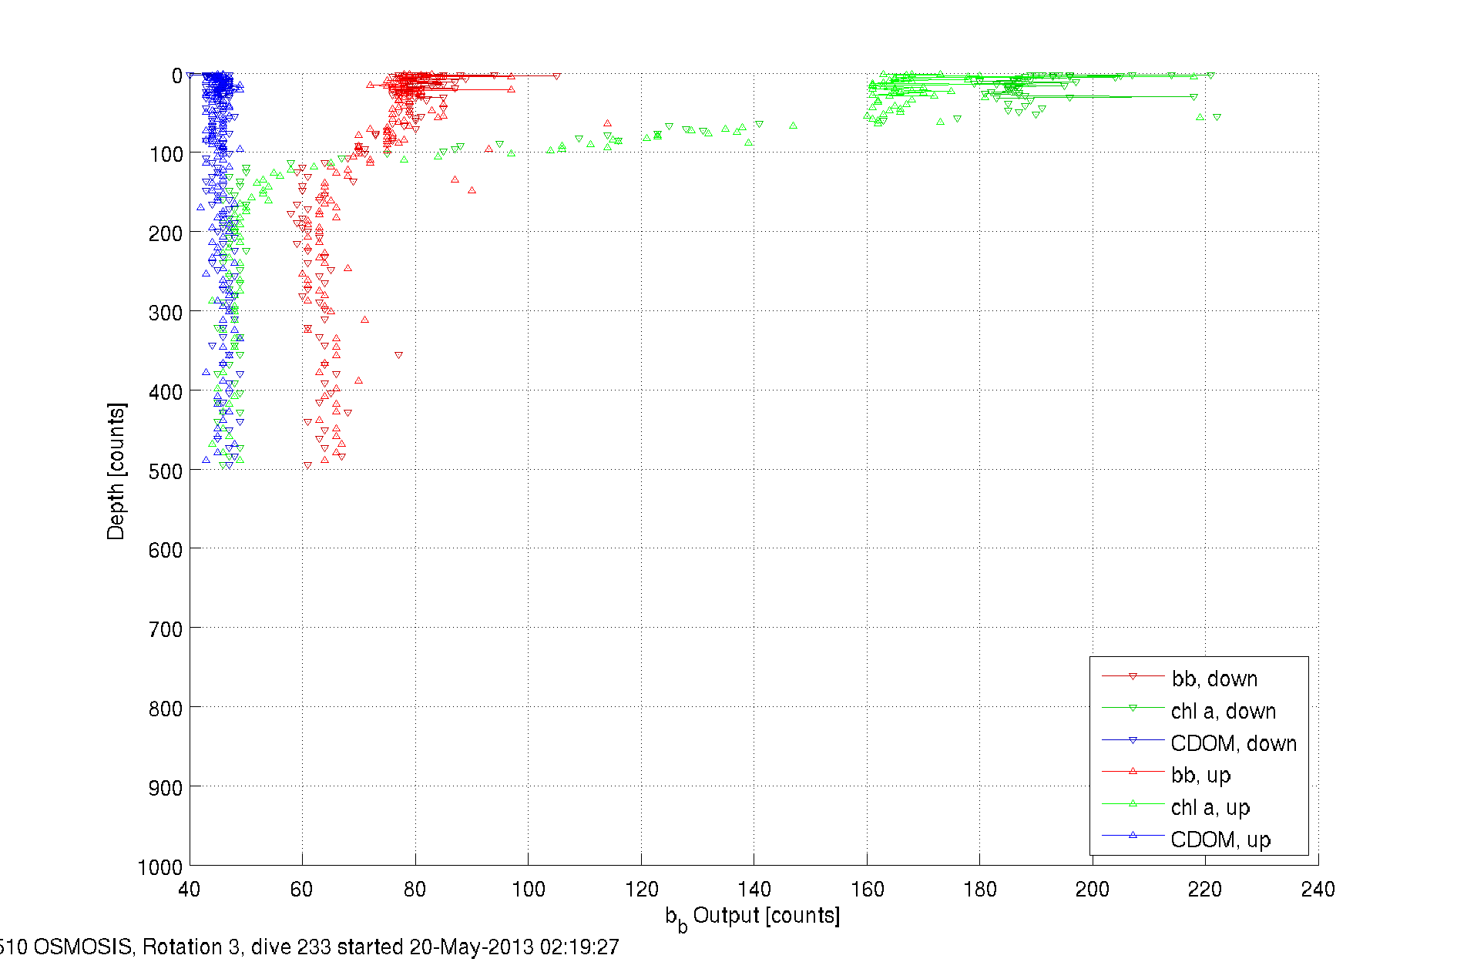1457x972 pixels.
Task: Click the x-axis tick label 140
Action: pos(754,890)
